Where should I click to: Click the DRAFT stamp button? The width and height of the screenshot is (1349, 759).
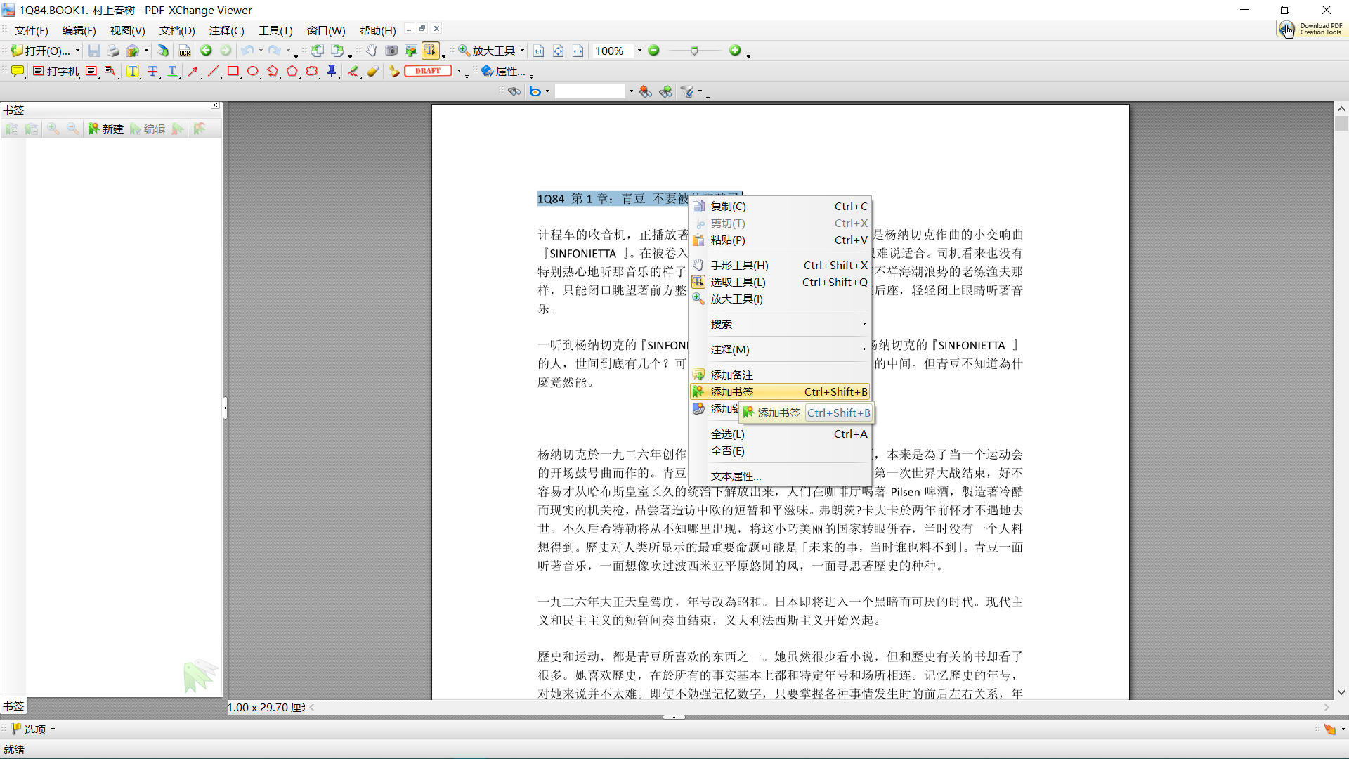[428, 71]
